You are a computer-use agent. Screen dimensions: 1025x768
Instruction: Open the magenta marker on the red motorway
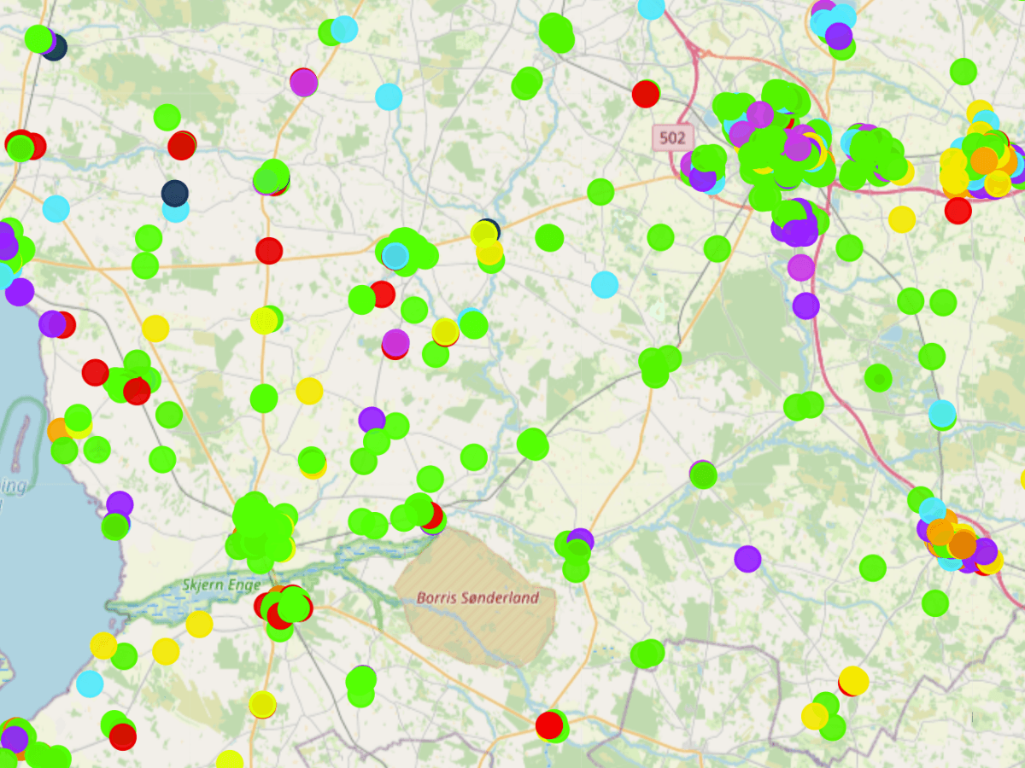(x=801, y=267)
